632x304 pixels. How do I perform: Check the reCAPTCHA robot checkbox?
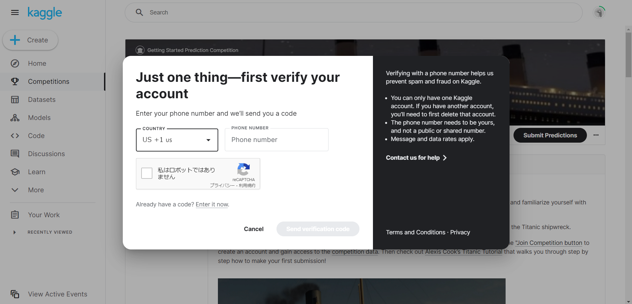coord(147,173)
